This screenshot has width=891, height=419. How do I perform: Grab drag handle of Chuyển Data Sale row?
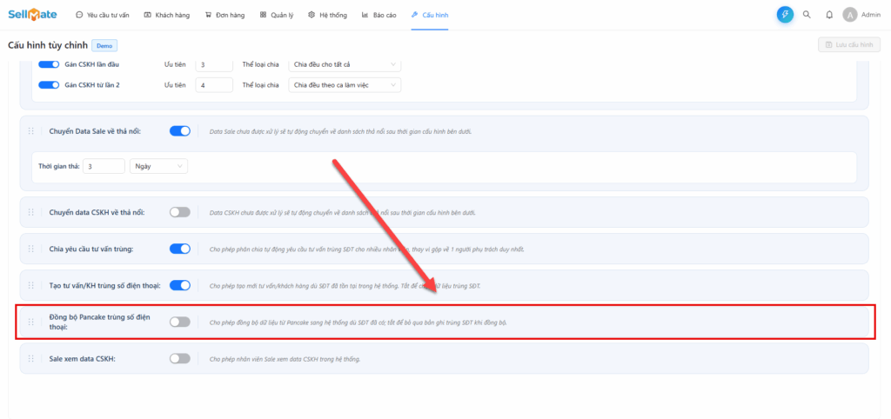31,131
